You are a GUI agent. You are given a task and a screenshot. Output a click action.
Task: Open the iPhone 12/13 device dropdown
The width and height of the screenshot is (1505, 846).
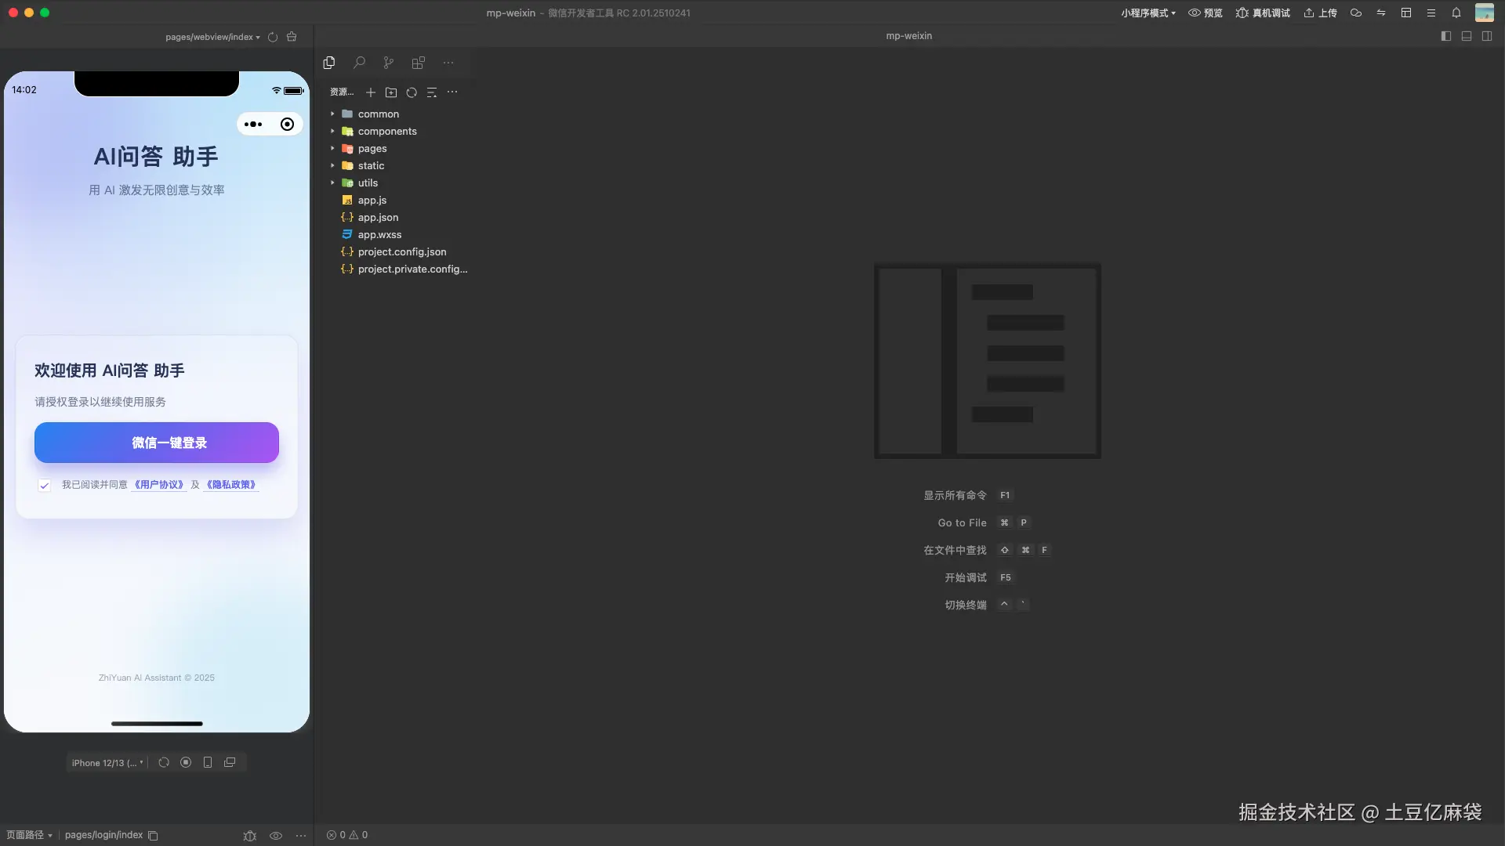pyautogui.click(x=107, y=762)
